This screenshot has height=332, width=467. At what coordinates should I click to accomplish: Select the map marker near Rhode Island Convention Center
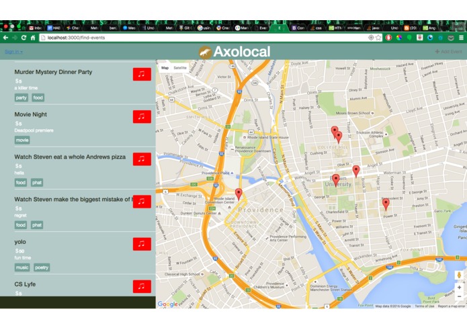(239, 194)
